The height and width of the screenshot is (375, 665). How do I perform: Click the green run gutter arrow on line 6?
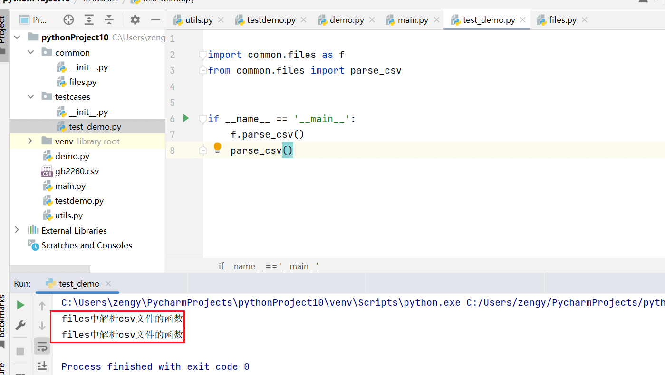point(186,118)
